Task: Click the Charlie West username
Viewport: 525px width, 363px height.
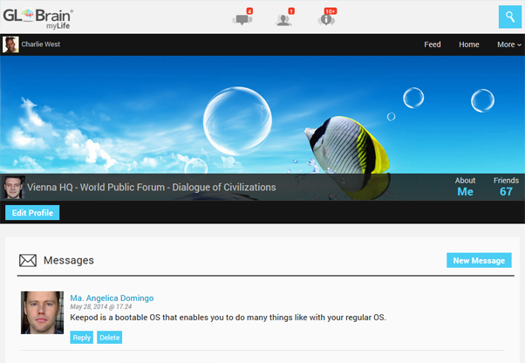Action: point(41,45)
